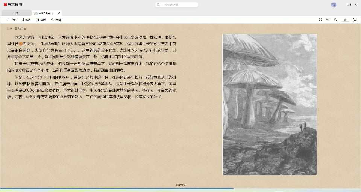361x192 pixels.
Task: Switch to the first gray tab
Action: tap(16, 13)
